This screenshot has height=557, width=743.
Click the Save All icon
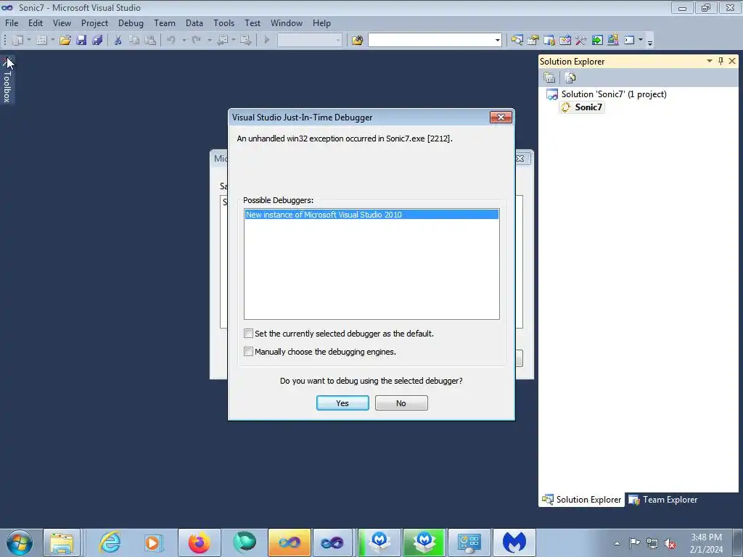[x=98, y=41]
